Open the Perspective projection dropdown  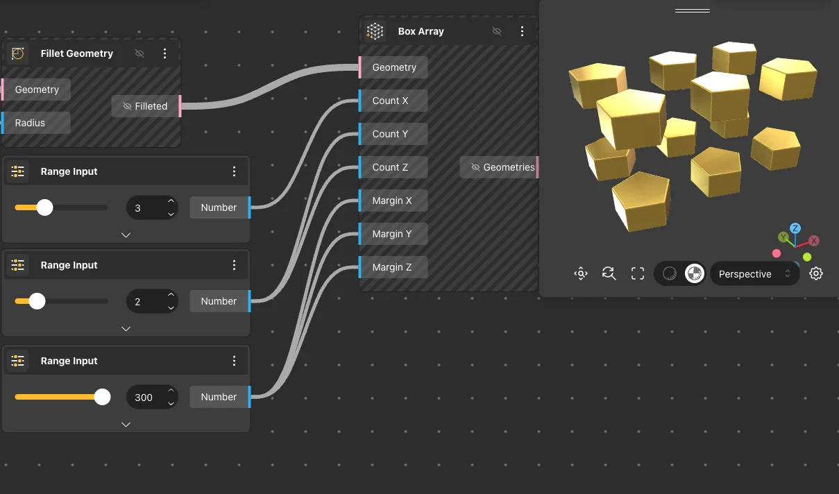tap(754, 273)
